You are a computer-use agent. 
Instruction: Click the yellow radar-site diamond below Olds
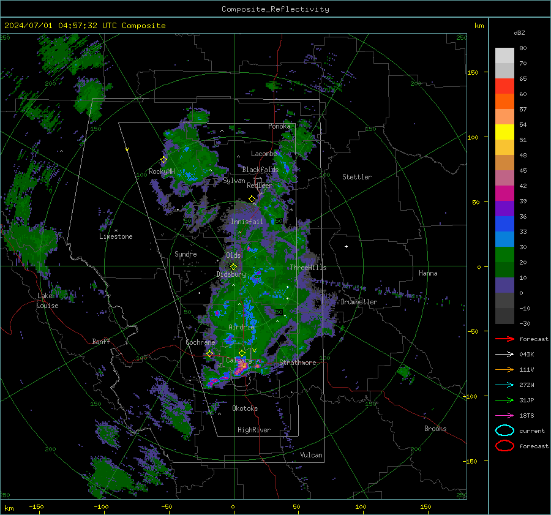[233, 267]
